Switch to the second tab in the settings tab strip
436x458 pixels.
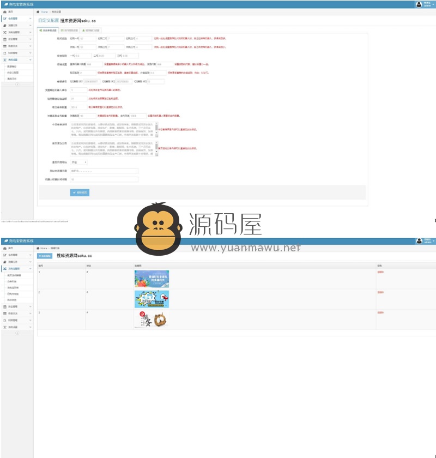pos(69,31)
